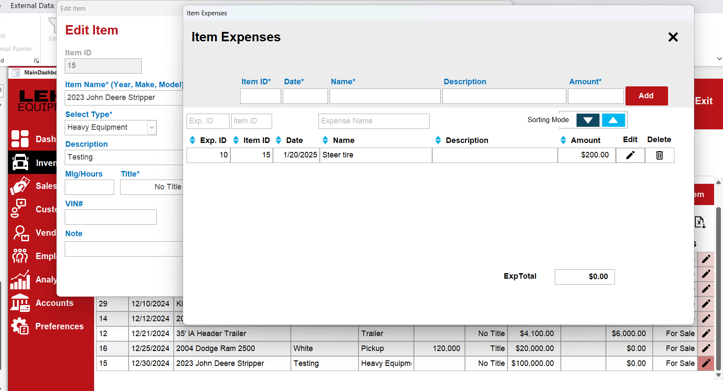The image size is (723, 391).
Task: Open Inventory via truck sidebar icon
Action: [20, 163]
